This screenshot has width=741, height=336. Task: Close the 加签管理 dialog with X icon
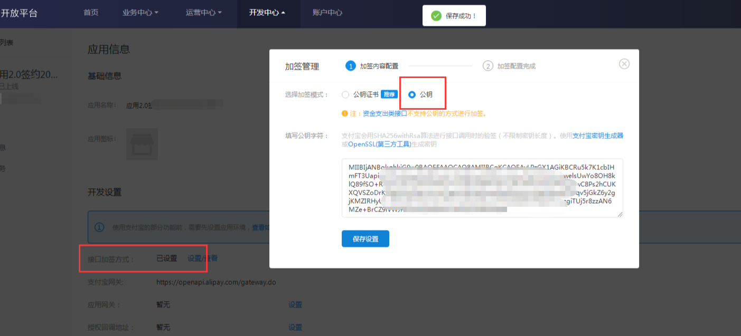point(624,64)
